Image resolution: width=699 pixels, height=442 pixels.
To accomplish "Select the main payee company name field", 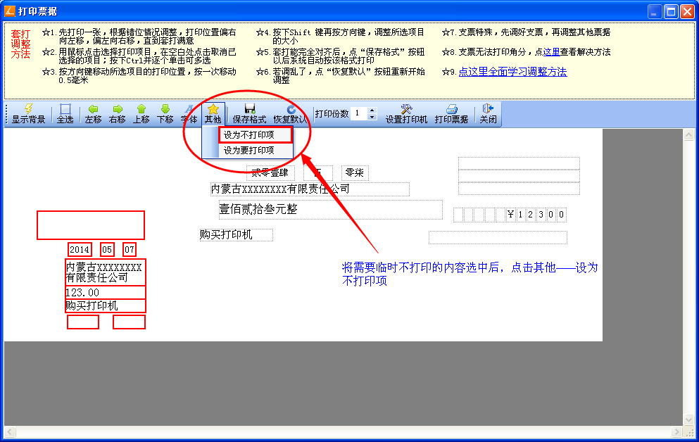I will (x=310, y=189).
